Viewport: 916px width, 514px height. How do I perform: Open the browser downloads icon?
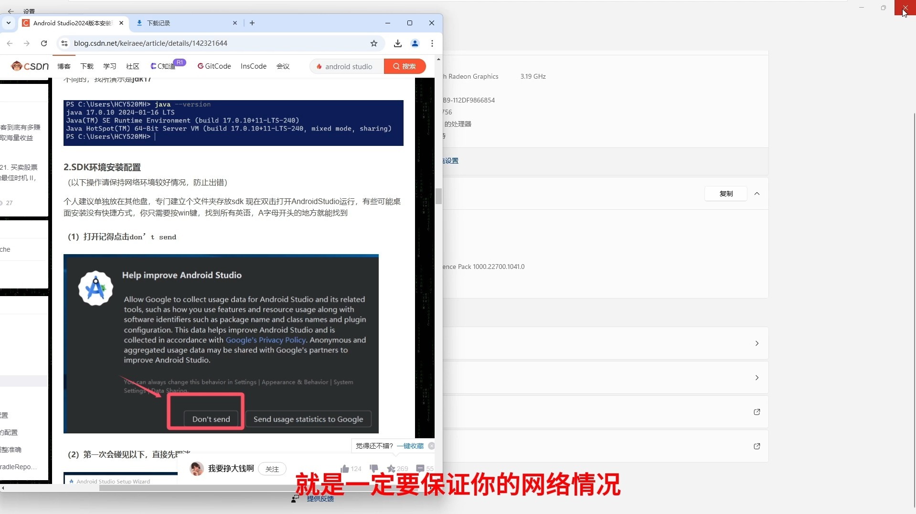click(x=397, y=43)
